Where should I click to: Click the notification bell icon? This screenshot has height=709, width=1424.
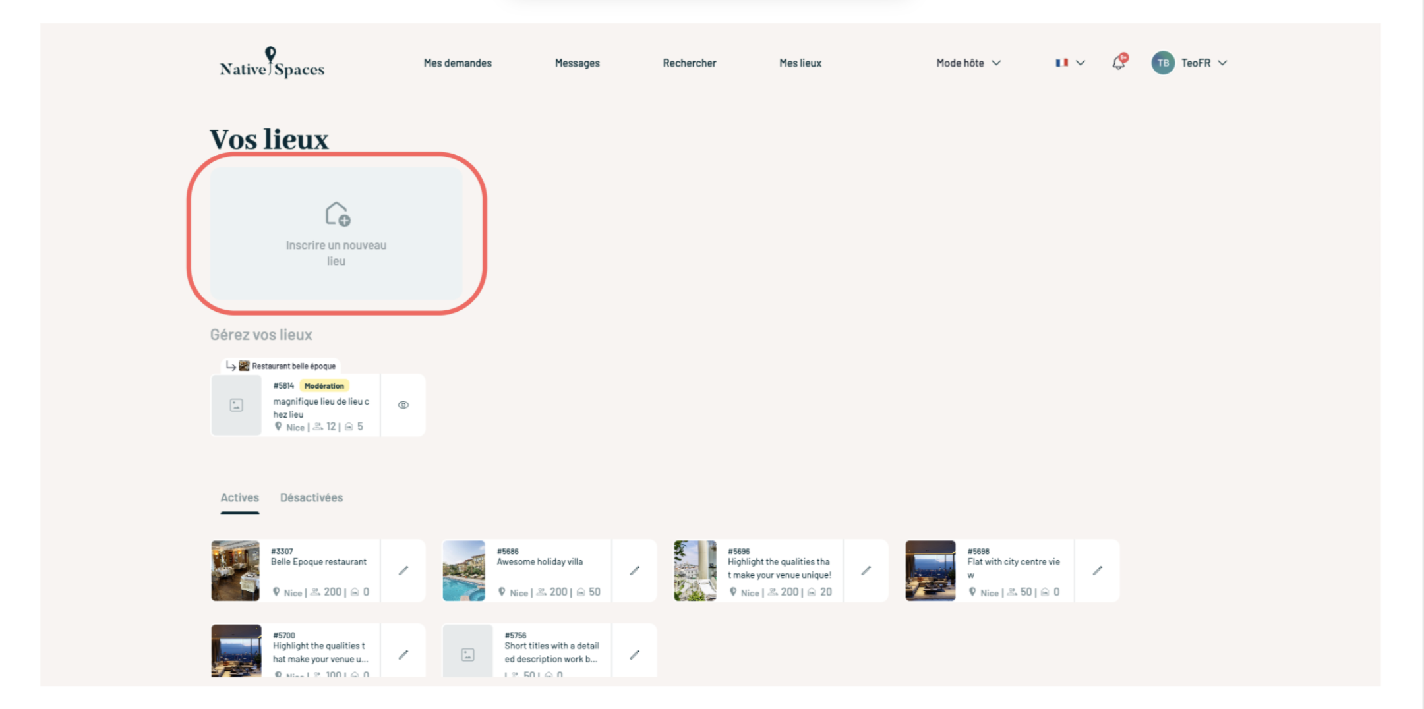coord(1119,63)
